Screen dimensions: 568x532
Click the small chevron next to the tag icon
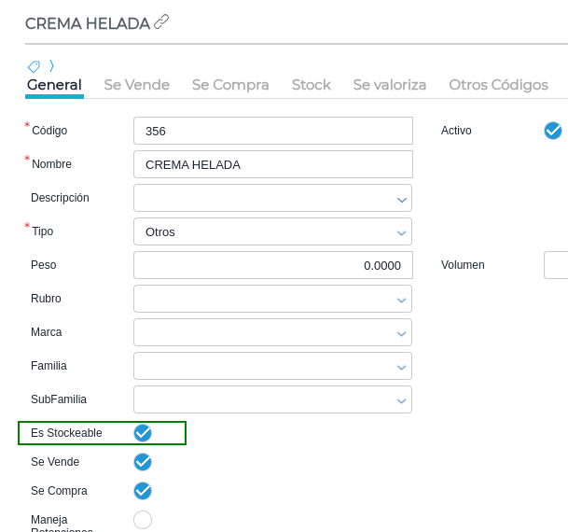[51, 65]
